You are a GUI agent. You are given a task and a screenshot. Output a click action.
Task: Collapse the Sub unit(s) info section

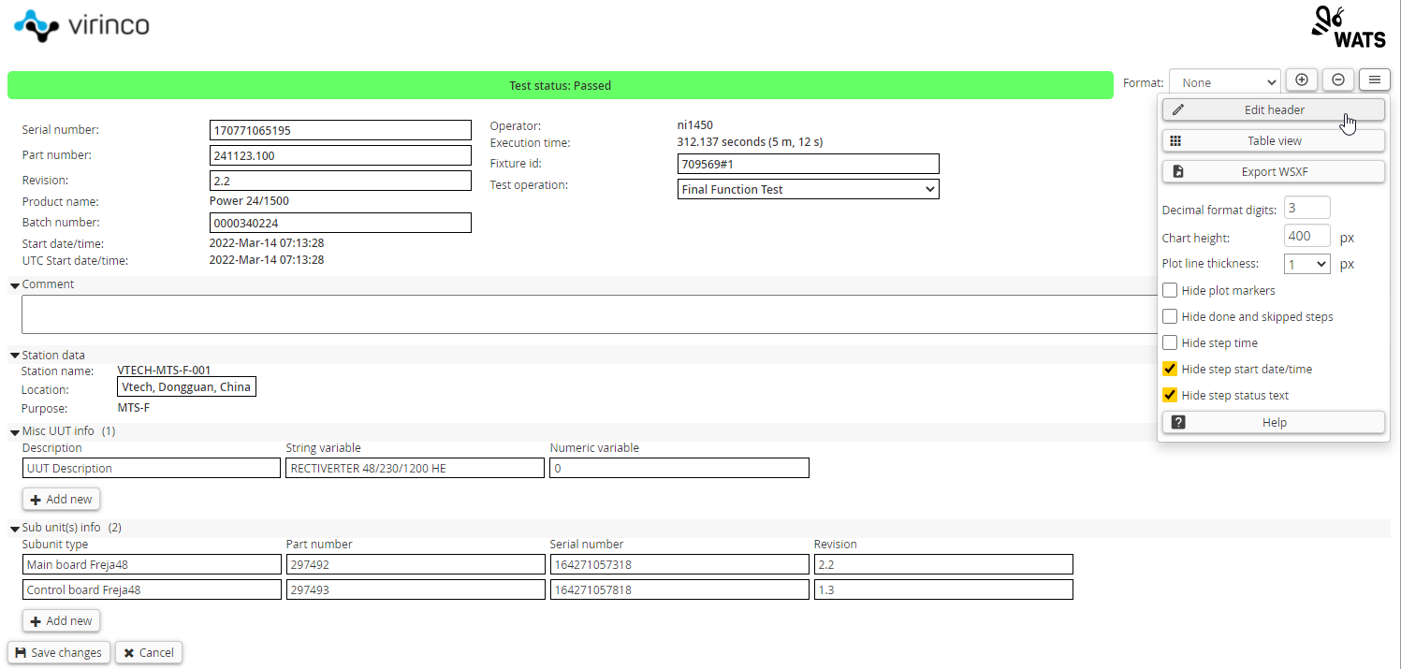coord(15,529)
